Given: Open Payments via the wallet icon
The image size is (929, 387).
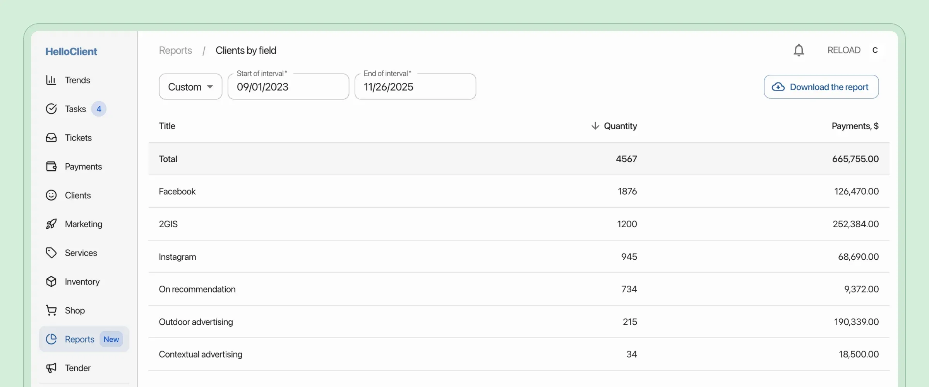Looking at the screenshot, I should (52, 166).
